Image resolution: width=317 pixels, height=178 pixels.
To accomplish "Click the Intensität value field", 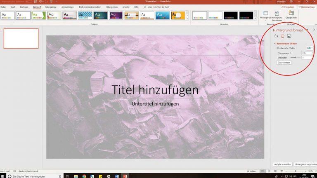I will click(x=306, y=58).
